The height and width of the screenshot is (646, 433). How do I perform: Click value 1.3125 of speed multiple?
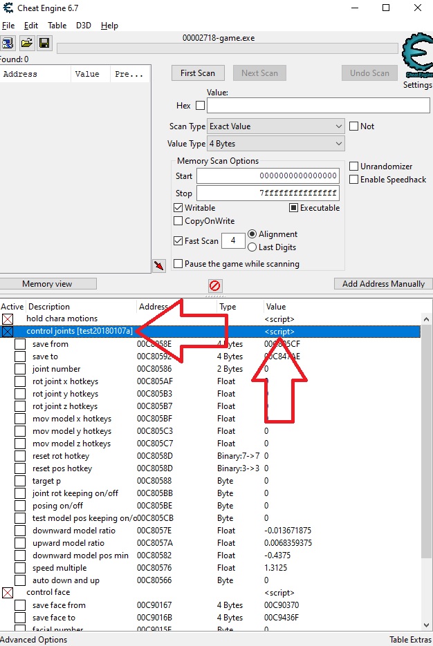click(275, 568)
